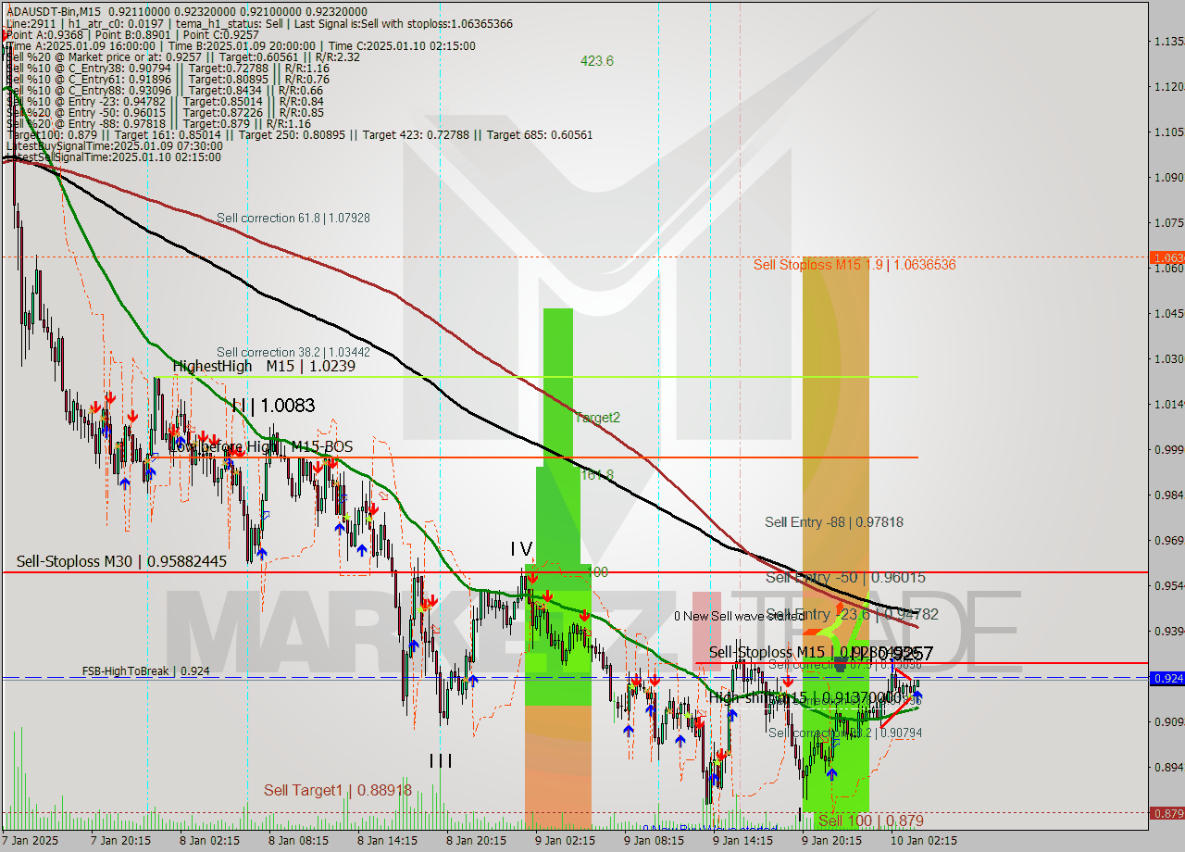Click the 'Sell Target1 | 0.88918' label
1185x852 pixels.
point(338,790)
